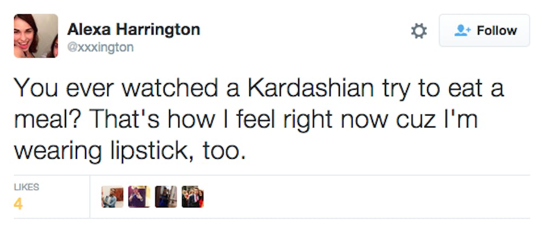
Task: Select the third liker's avatar thumbnail
Action: tap(166, 197)
